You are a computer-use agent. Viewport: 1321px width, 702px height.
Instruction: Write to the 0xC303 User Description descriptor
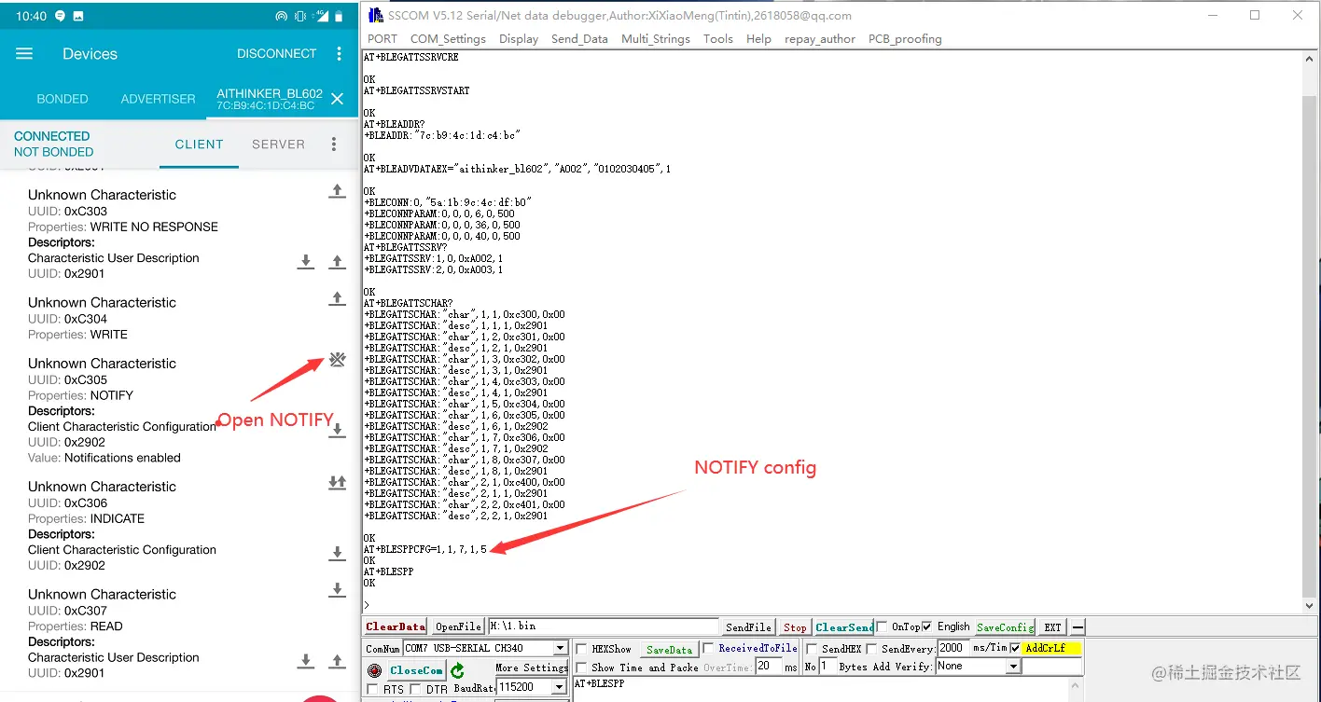pyautogui.click(x=338, y=262)
